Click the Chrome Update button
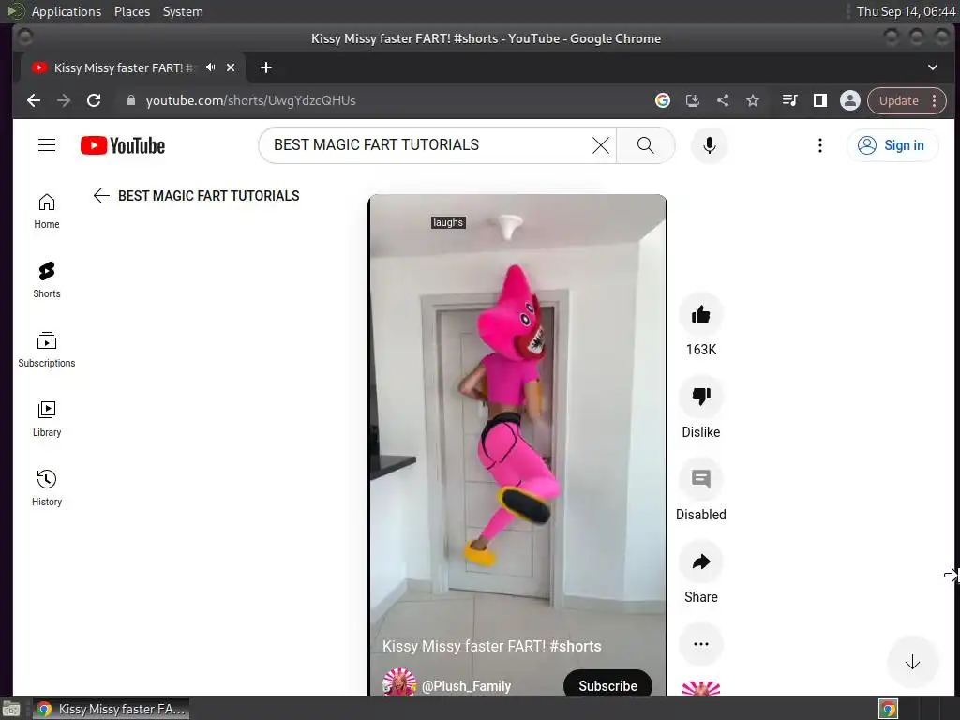This screenshot has height=720, width=960. [x=899, y=100]
